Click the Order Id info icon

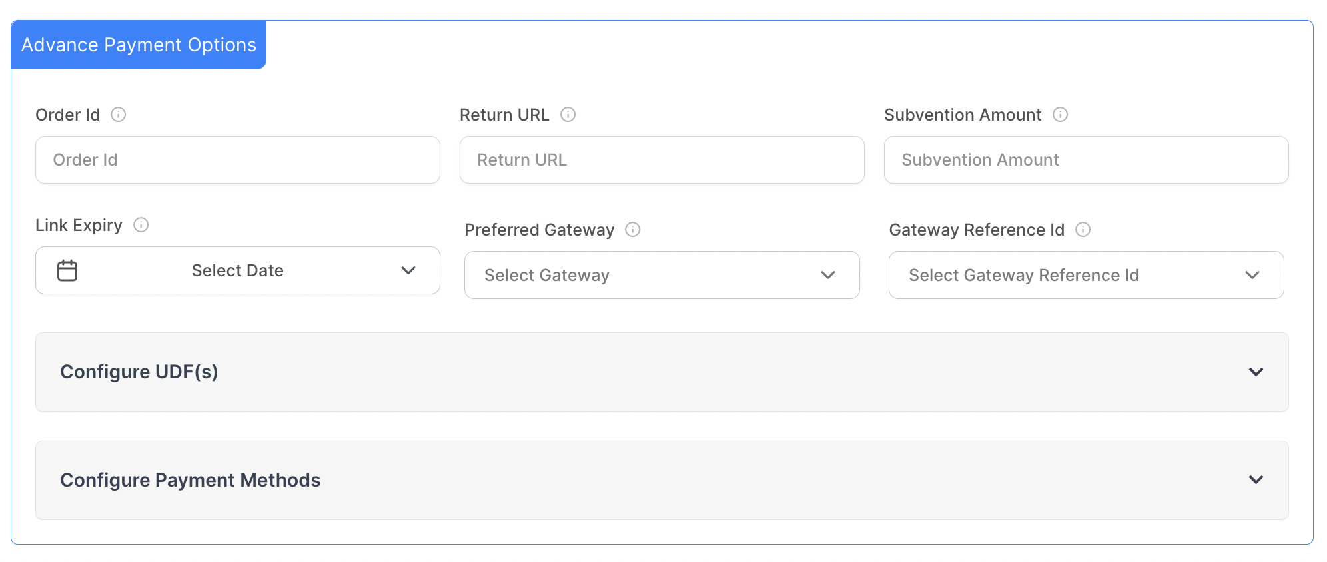(118, 115)
